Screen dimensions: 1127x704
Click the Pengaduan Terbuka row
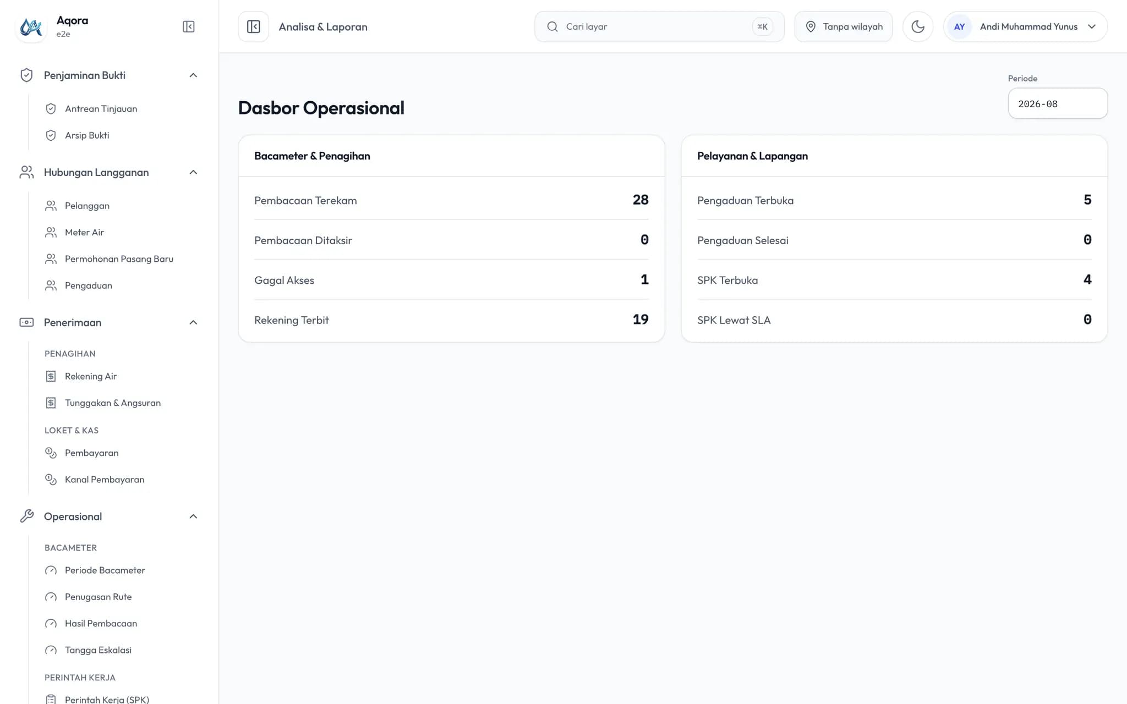point(894,200)
